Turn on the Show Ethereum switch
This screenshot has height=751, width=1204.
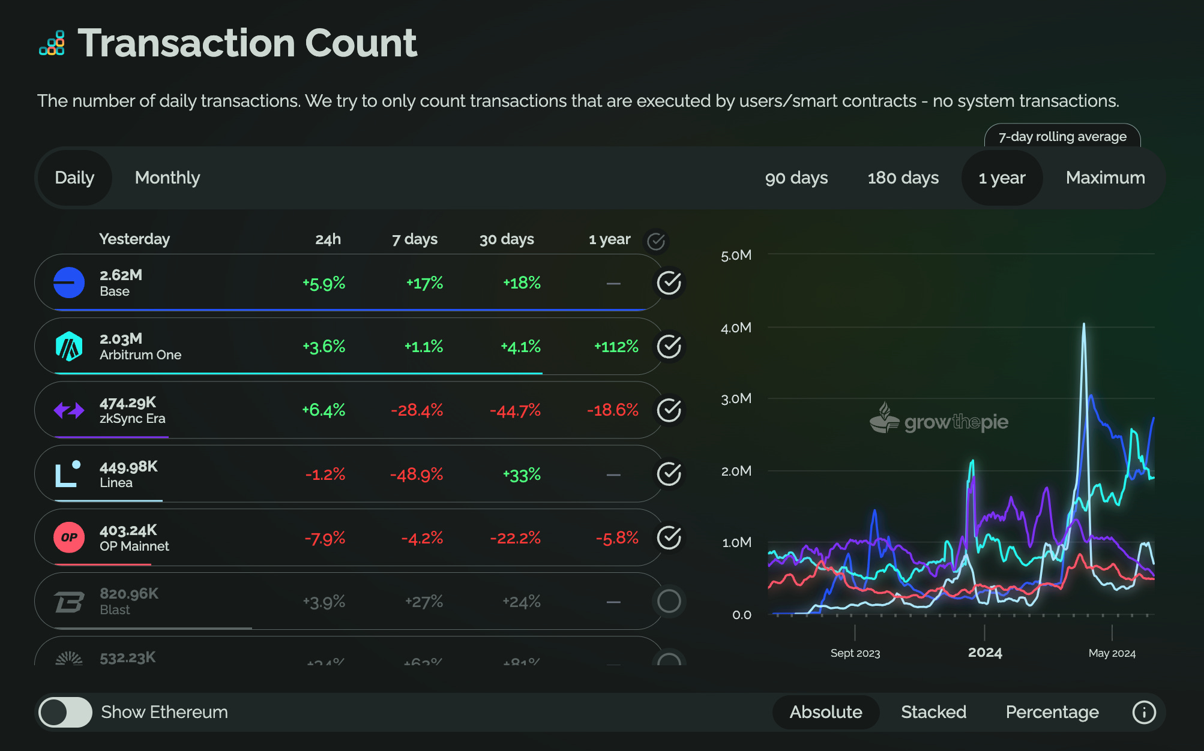(x=65, y=712)
